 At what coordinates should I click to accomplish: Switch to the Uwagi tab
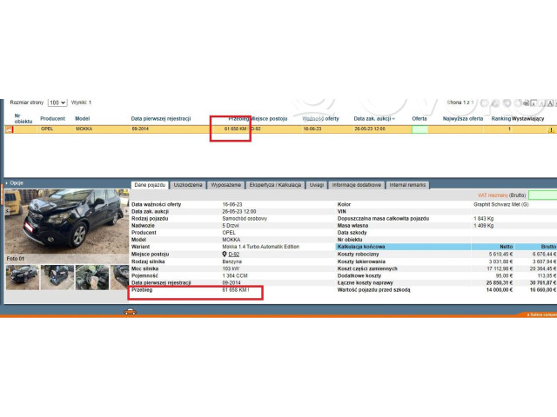[317, 185]
